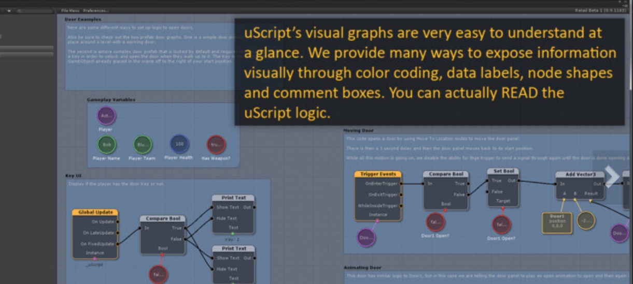Screen dimensions: 633x284
Task: Click Instance socket on Global Update node
Action: (95, 258)
